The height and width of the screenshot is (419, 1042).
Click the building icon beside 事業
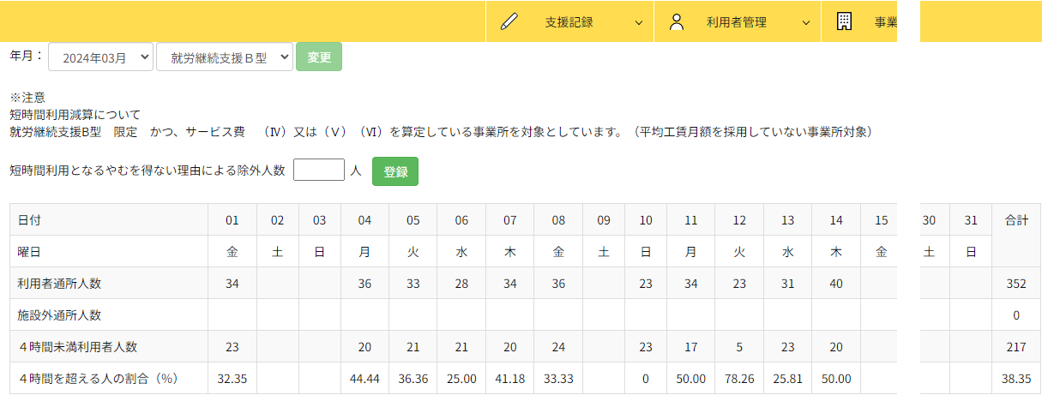pyautogui.click(x=844, y=22)
